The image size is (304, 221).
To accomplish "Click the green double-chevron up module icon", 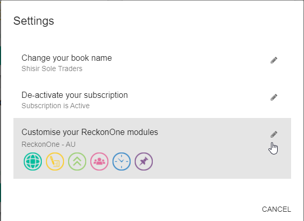I will (x=77, y=162).
